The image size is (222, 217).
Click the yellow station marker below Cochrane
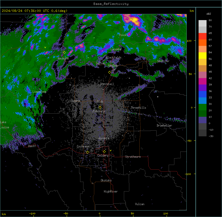(x=88, y=152)
